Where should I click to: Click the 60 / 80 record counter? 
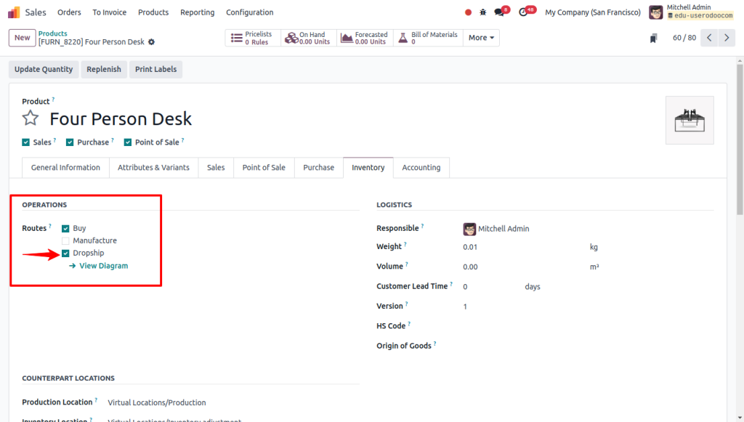(x=684, y=38)
